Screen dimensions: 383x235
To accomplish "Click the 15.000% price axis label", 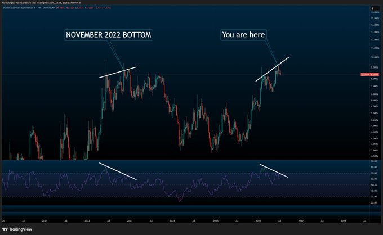I will pos(375,19).
